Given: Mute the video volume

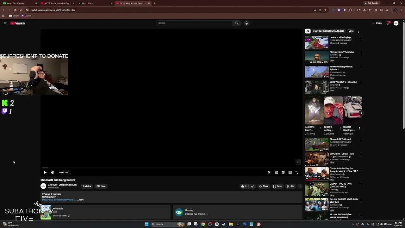Looking at the screenshot, I should (53, 172).
